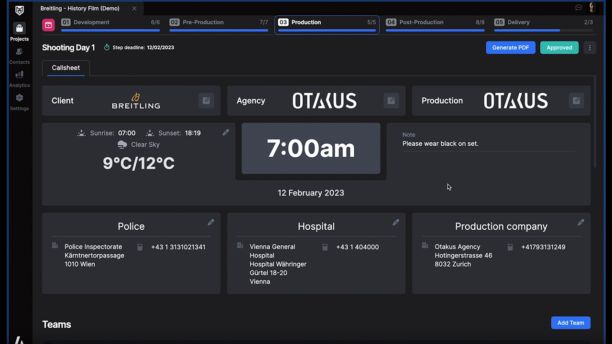The height and width of the screenshot is (344, 612).
Task: Edit the Police contact card
Action: [211, 222]
